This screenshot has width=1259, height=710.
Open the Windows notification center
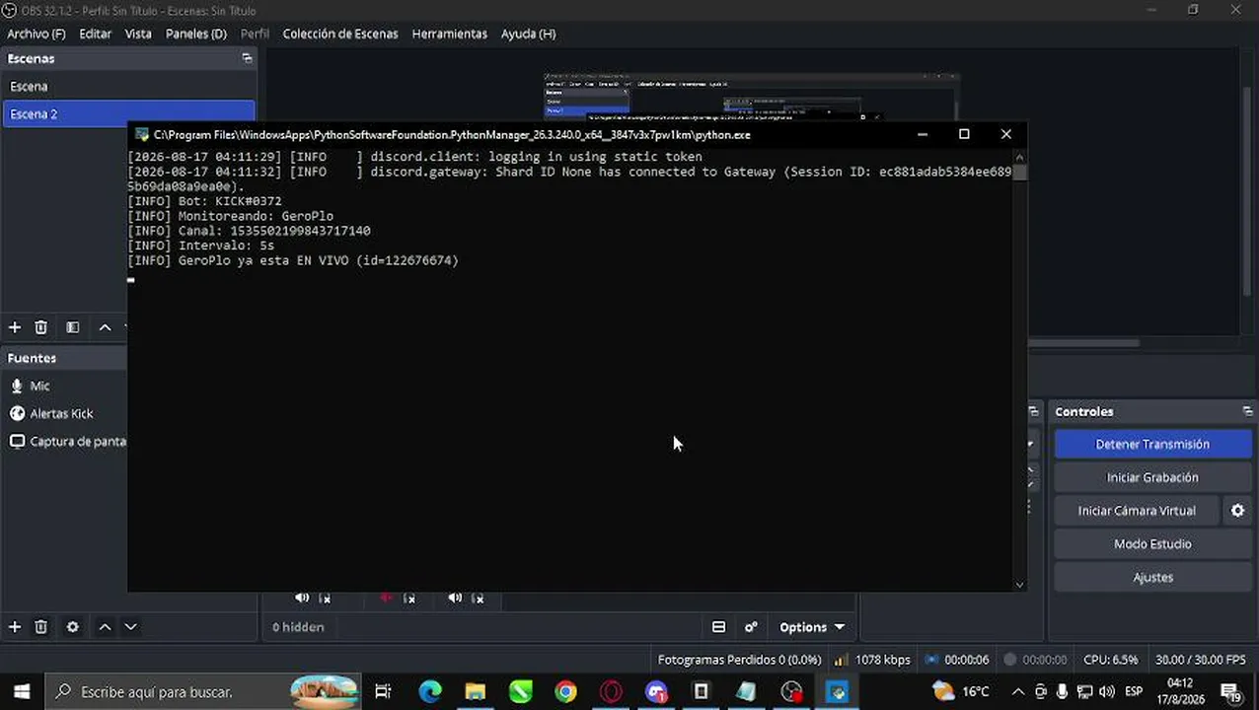click(1230, 692)
